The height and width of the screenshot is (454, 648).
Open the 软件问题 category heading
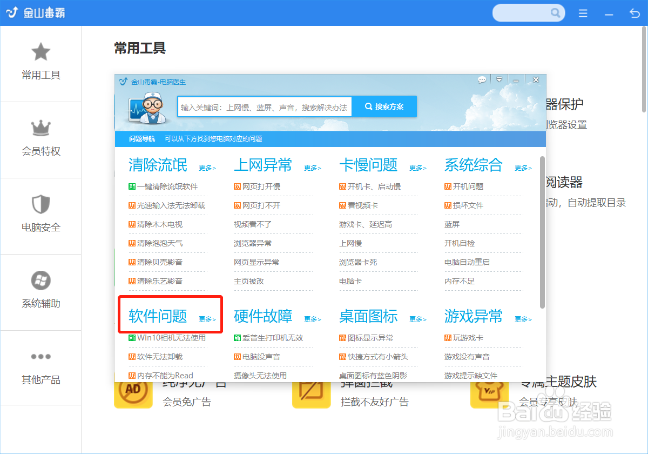[x=158, y=316]
